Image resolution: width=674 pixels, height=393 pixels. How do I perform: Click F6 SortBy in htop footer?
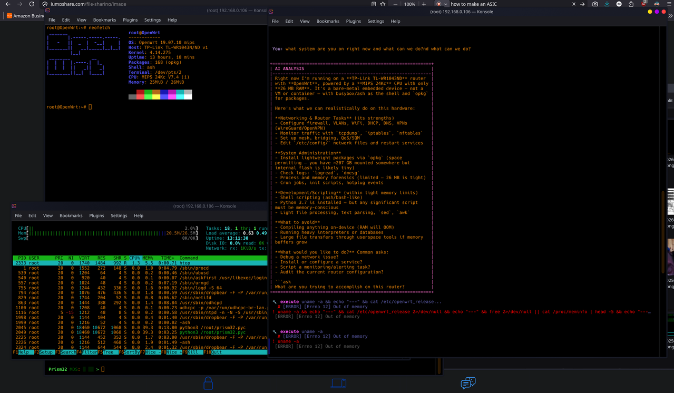[x=130, y=352]
